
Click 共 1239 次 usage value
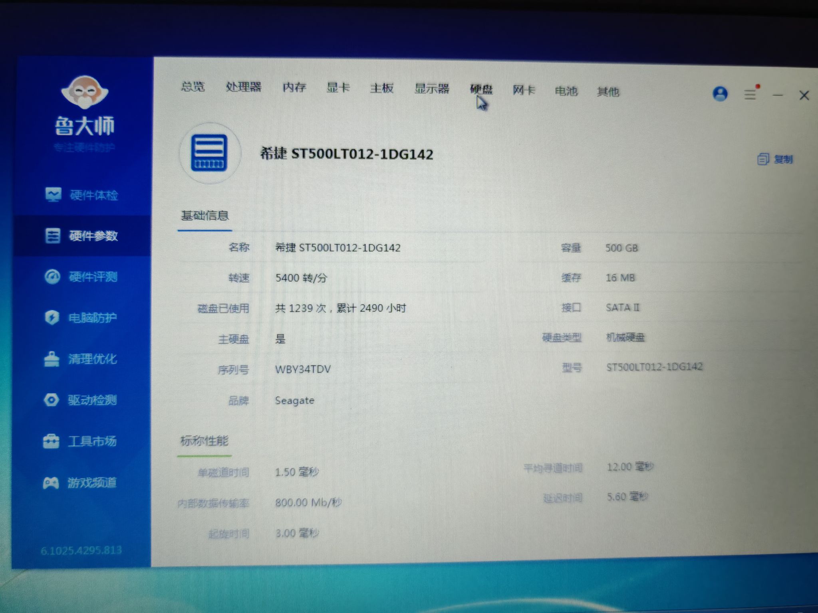coord(341,308)
